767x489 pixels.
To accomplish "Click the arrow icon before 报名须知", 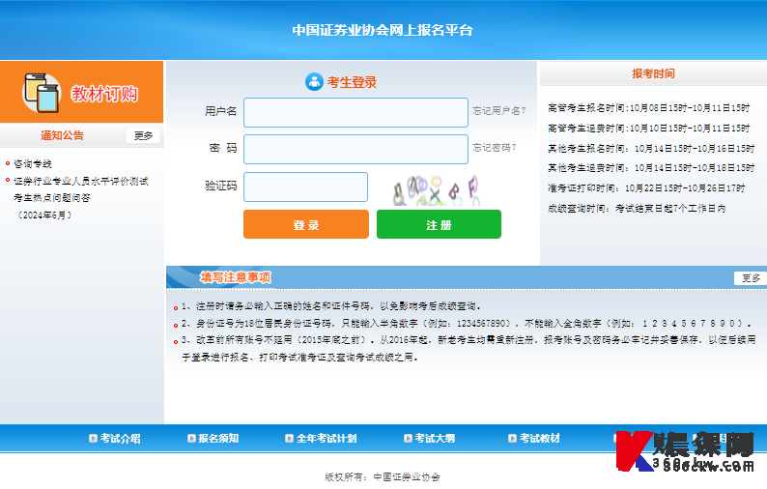I will tap(191, 439).
